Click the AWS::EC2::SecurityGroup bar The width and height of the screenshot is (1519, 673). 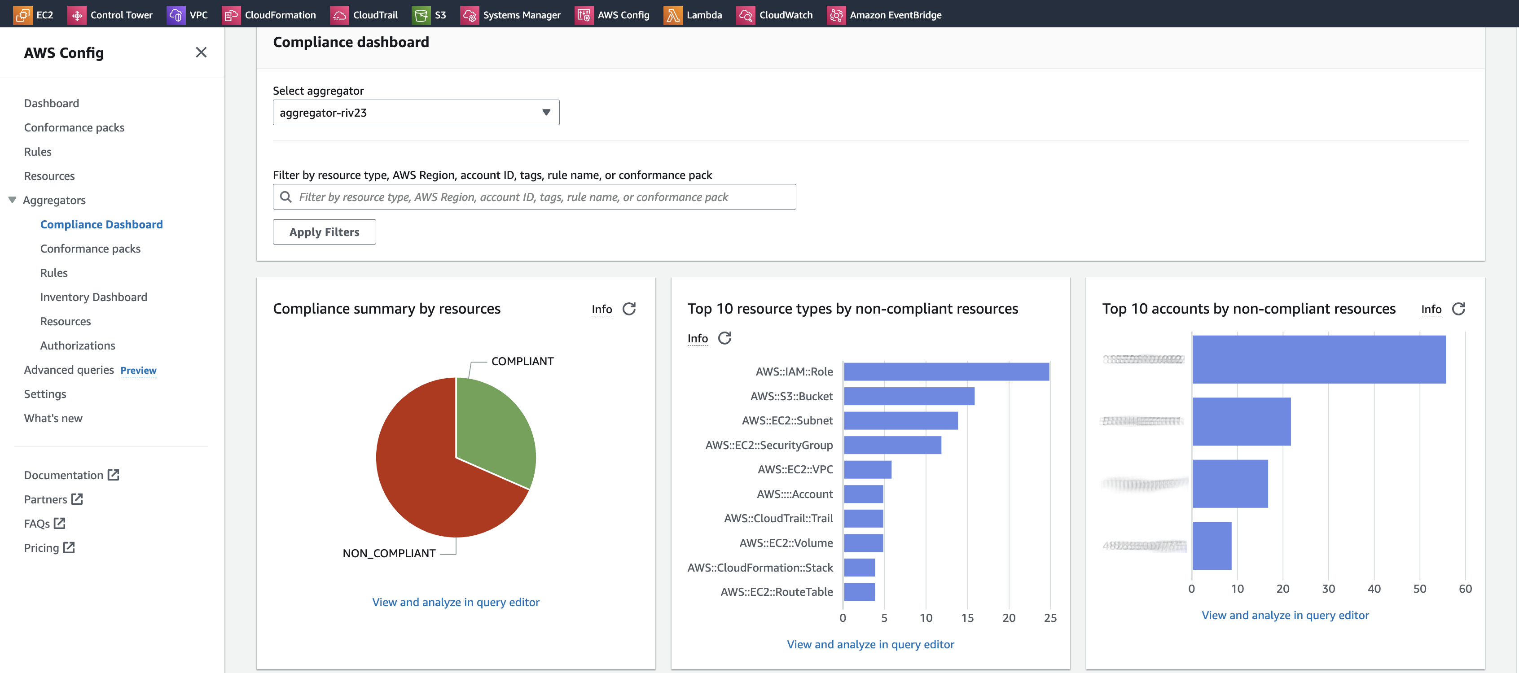pyautogui.click(x=892, y=445)
